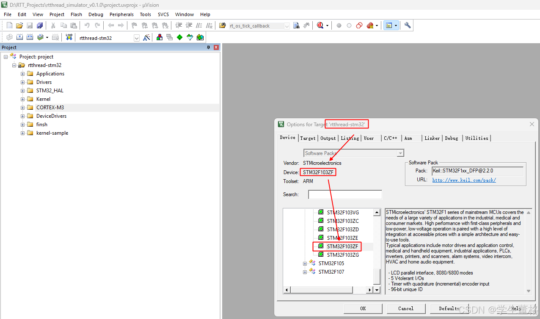540x319 pixels.
Task: Select the CORTEX-M3 project folder
Action: (50, 108)
